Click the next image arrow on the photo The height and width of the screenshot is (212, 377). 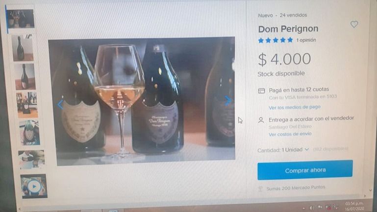point(227,100)
